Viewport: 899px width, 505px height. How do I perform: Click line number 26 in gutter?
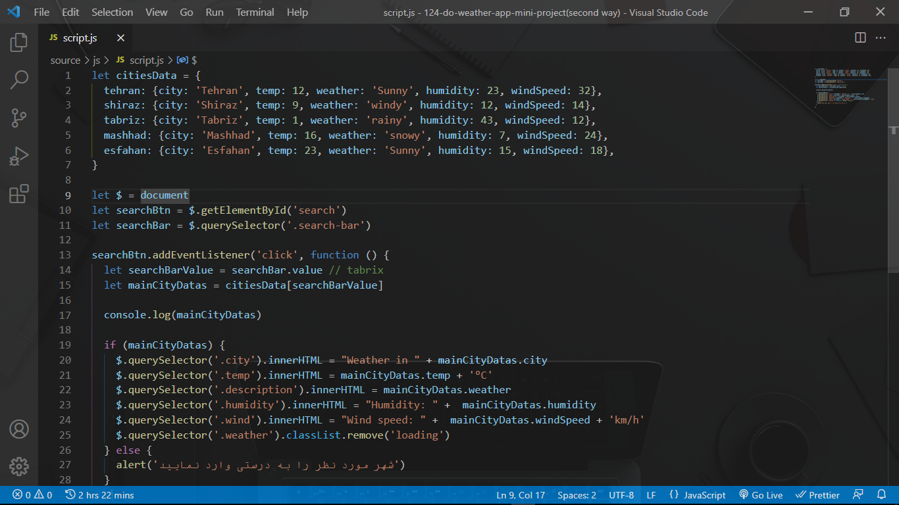(65, 450)
